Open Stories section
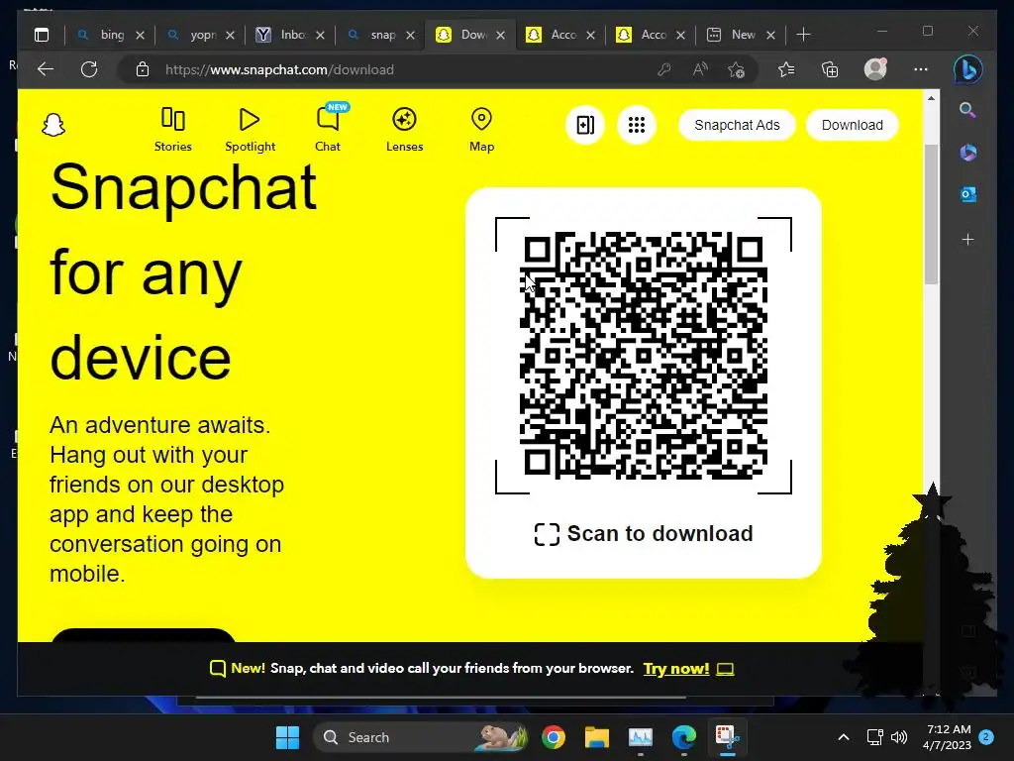 pyautogui.click(x=172, y=130)
